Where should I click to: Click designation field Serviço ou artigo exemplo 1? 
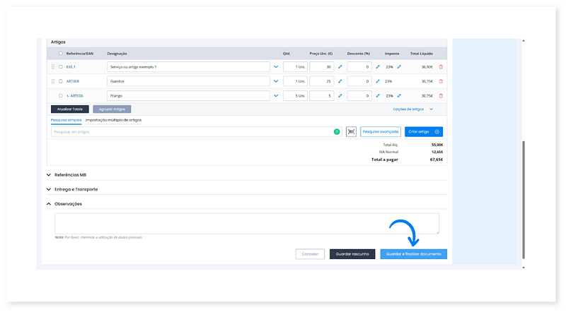click(x=188, y=67)
